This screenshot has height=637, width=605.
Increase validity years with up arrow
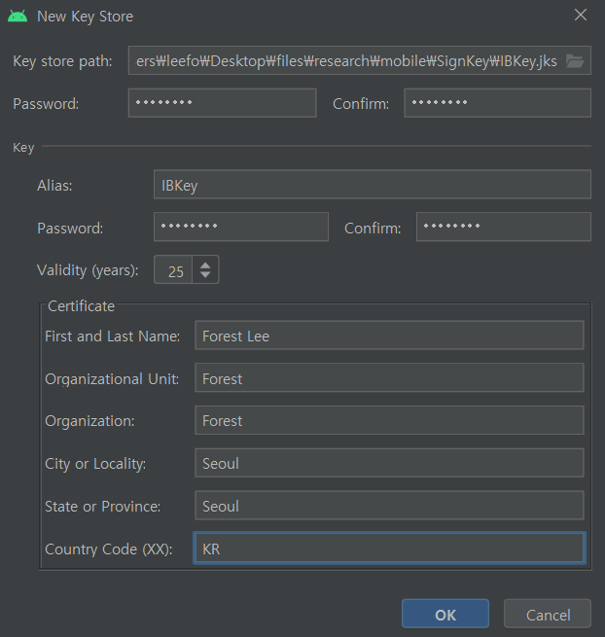coord(205,265)
